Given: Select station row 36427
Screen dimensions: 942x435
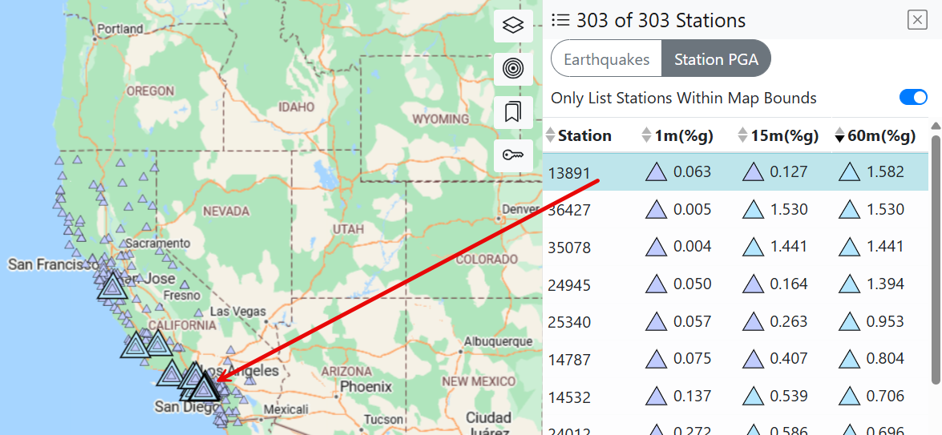Looking at the screenshot, I should (x=735, y=209).
